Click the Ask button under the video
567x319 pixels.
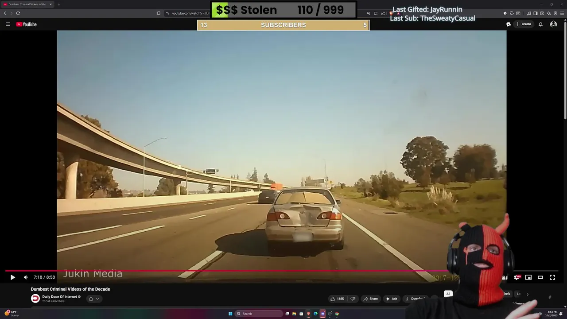click(392, 299)
